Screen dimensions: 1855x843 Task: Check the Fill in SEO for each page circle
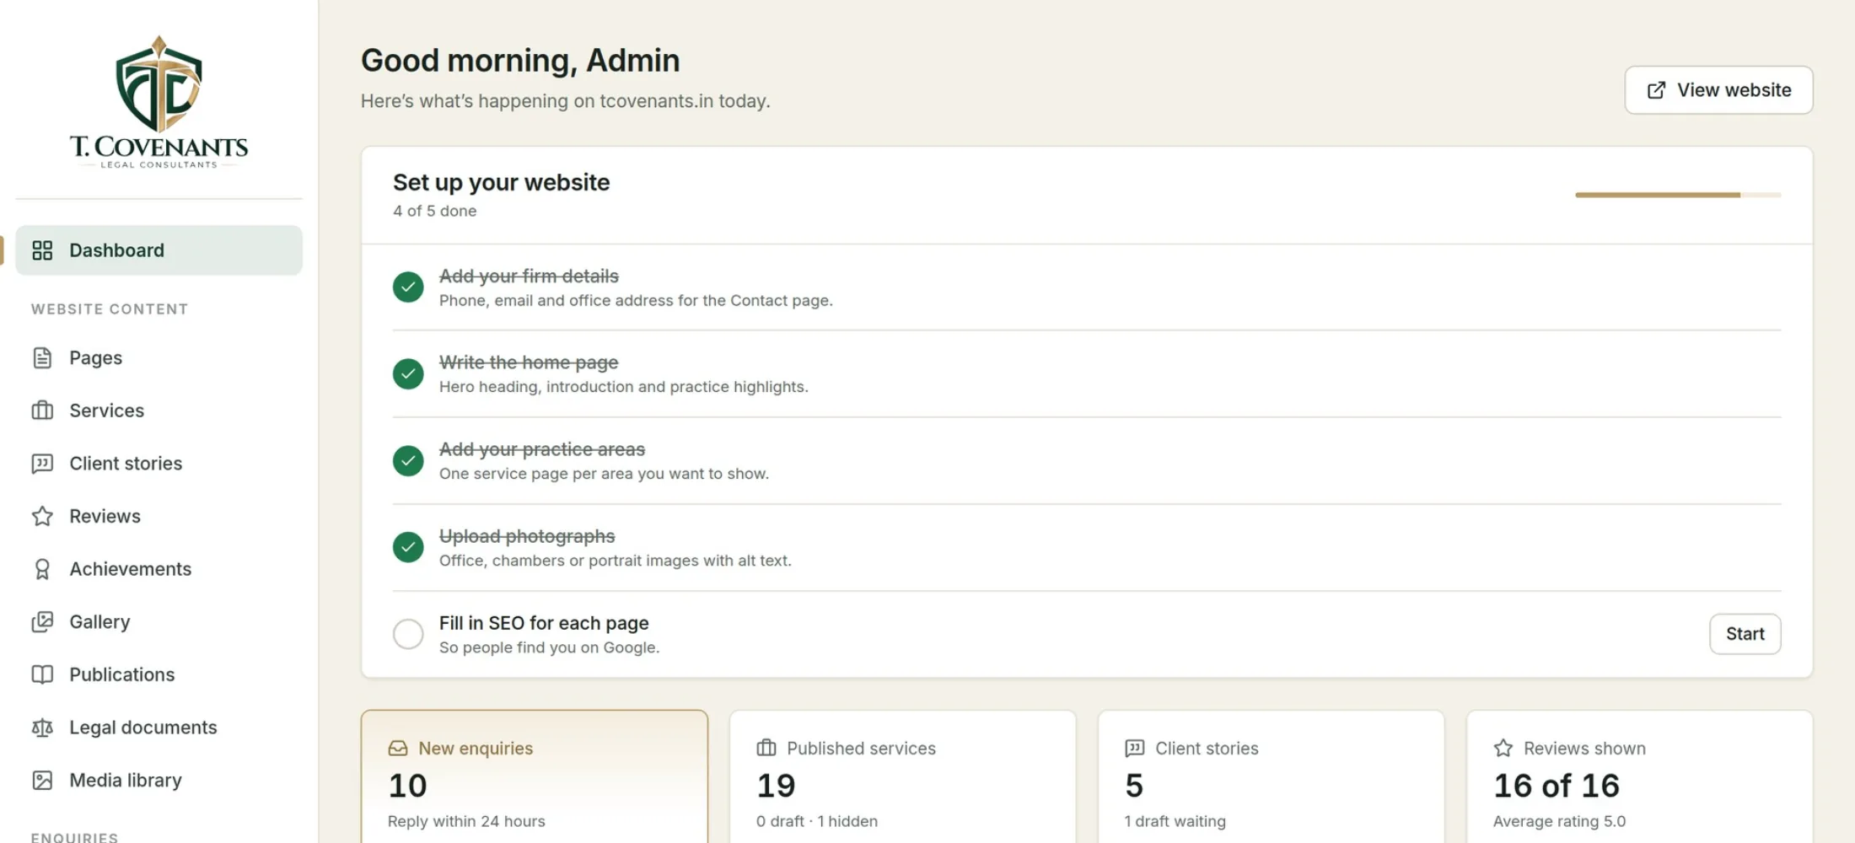tap(408, 634)
